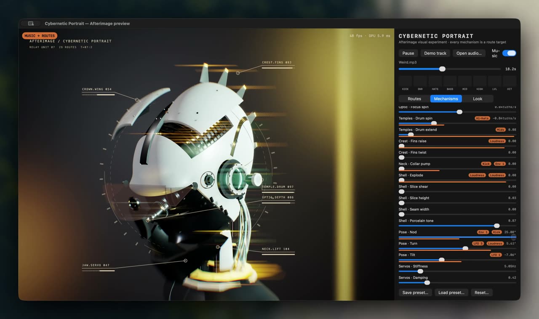Load the Demo track

click(x=435, y=53)
